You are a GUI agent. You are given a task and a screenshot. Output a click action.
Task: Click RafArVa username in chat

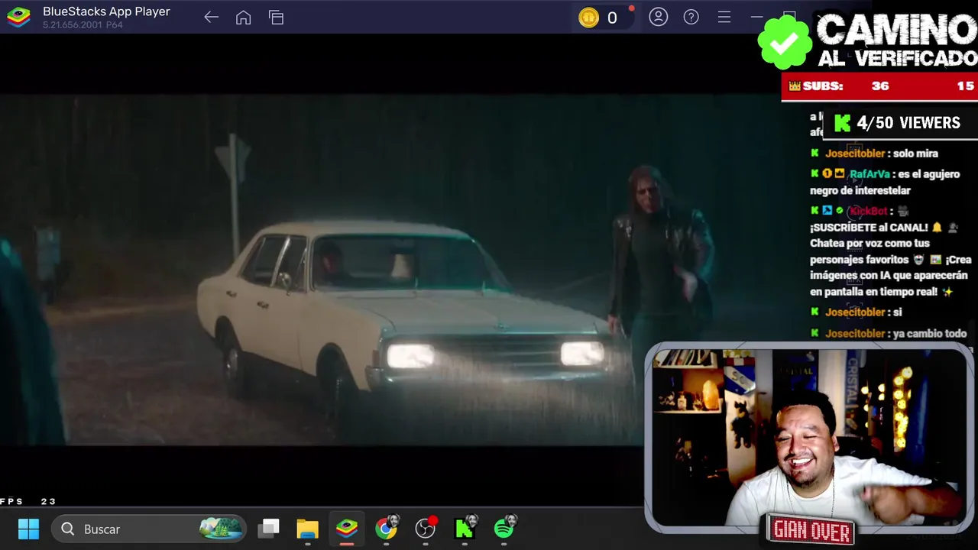click(870, 174)
